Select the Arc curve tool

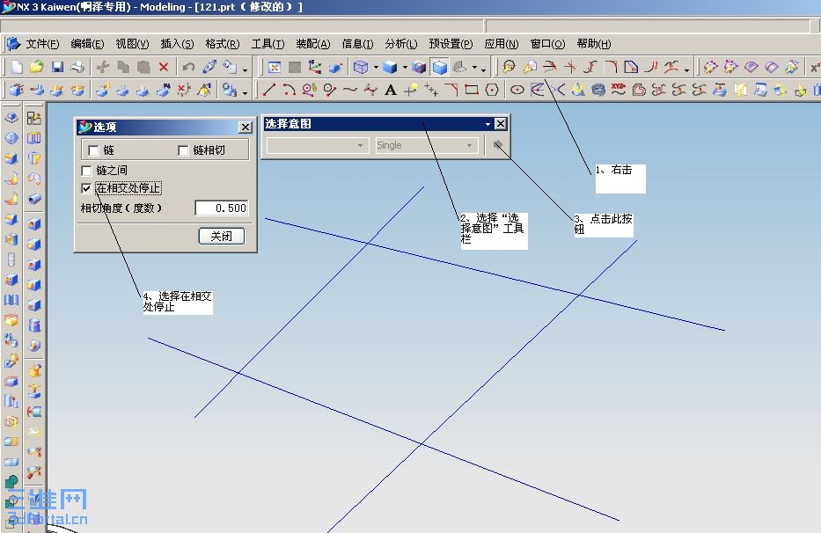click(289, 90)
